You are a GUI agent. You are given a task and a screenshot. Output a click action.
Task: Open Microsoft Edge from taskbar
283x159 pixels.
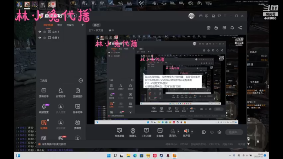click(135, 155)
